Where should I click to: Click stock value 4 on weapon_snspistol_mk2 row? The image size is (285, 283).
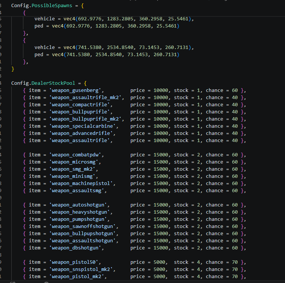click(x=198, y=269)
